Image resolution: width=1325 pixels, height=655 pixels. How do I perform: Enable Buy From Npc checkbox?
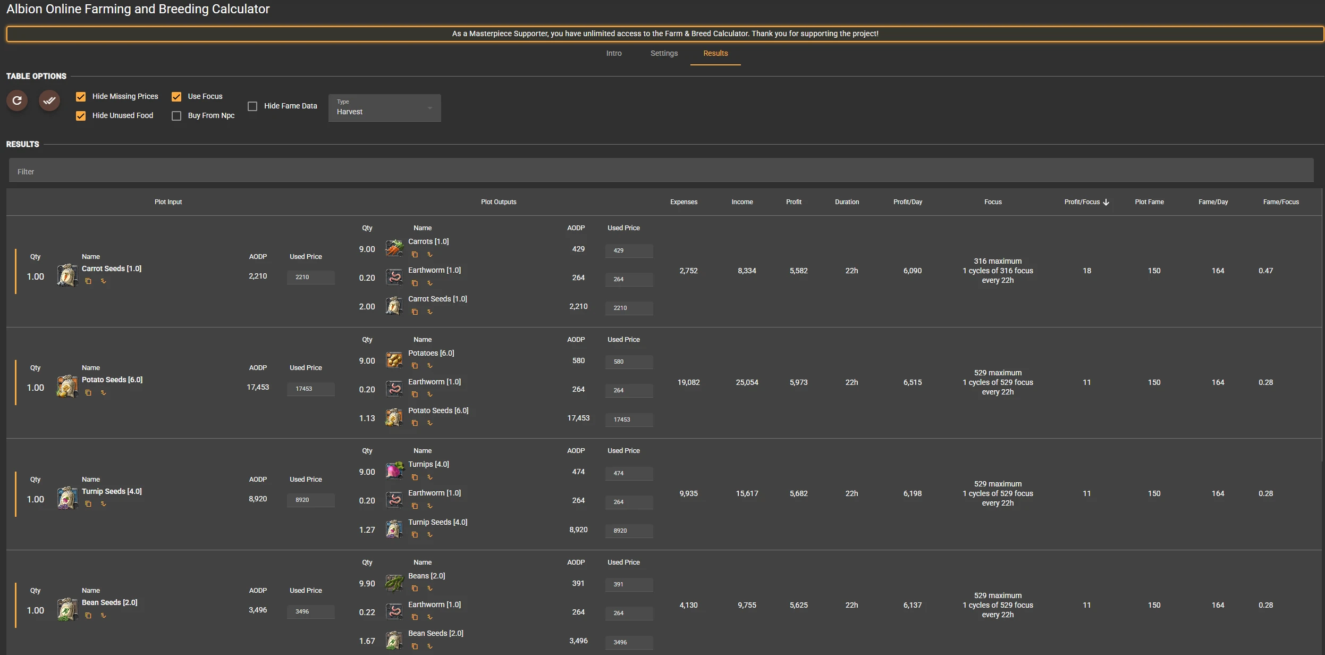[176, 116]
